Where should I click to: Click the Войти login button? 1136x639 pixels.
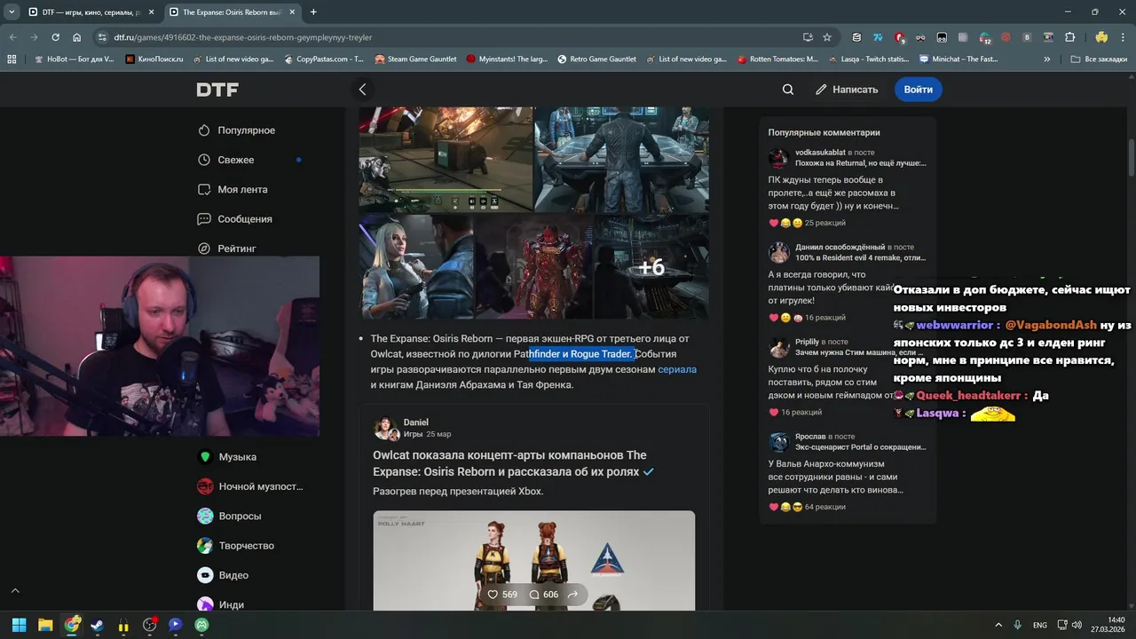point(918,90)
